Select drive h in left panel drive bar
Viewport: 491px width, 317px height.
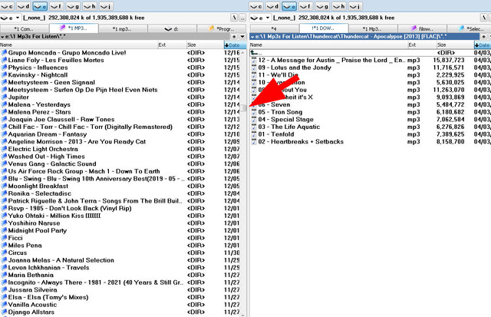[90, 5]
